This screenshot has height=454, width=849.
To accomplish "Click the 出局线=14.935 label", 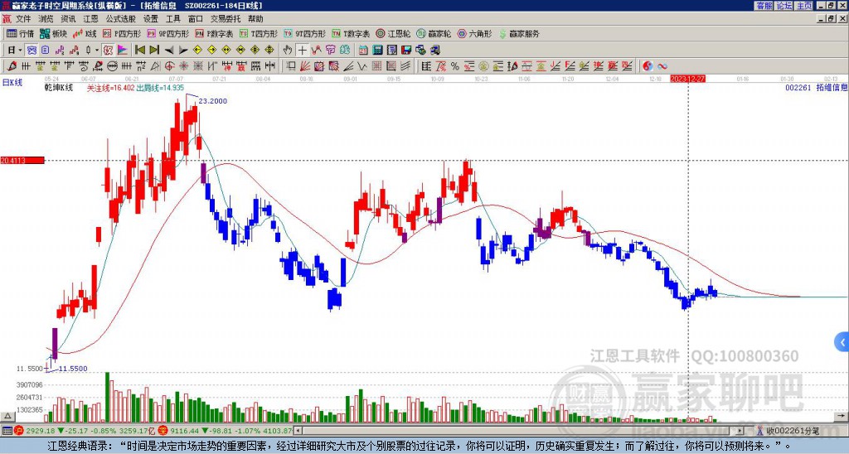I will coord(160,88).
